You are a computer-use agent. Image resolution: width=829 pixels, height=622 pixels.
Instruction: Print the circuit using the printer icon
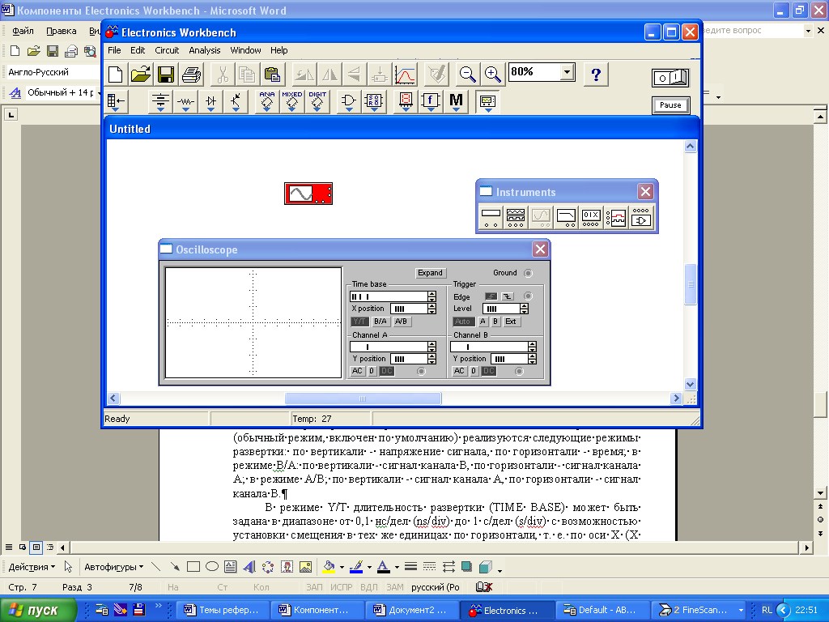pos(191,75)
